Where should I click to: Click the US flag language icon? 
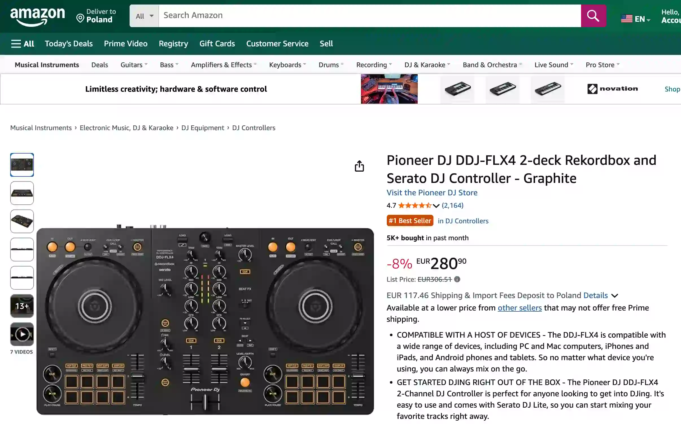[626, 18]
